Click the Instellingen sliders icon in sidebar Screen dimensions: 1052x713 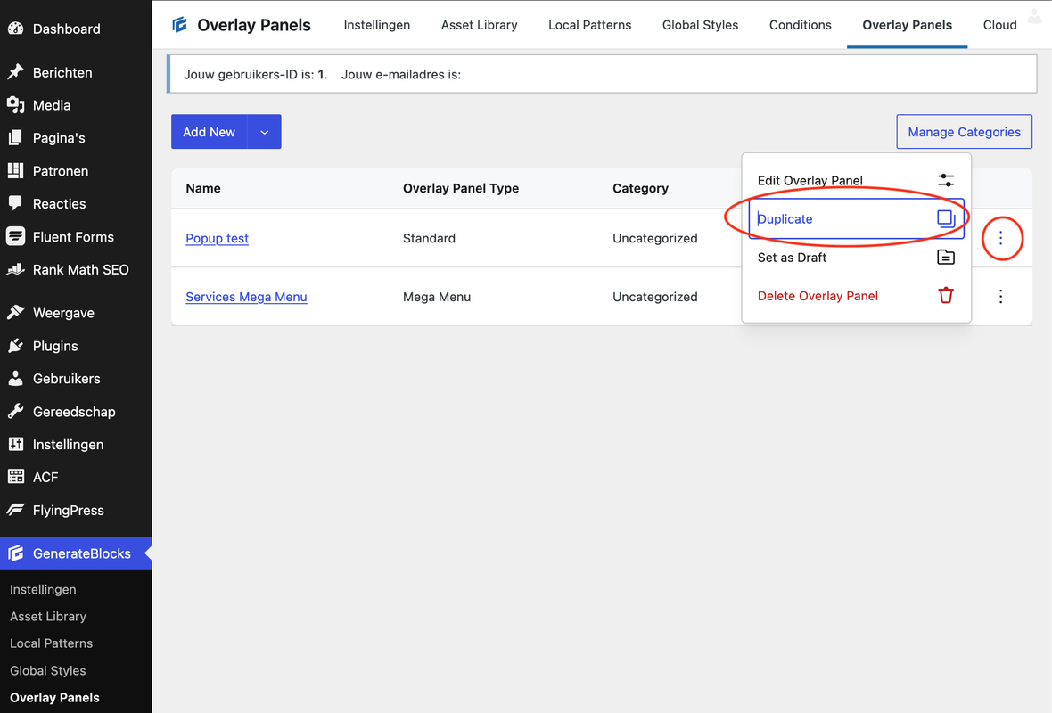pyautogui.click(x=15, y=444)
